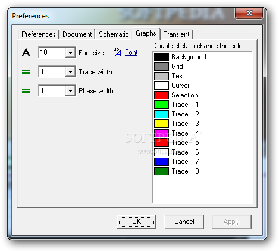Click the 'Trace 6' label text
The height and width of the screenshot is (252, 279).
[x=185, y=152]
